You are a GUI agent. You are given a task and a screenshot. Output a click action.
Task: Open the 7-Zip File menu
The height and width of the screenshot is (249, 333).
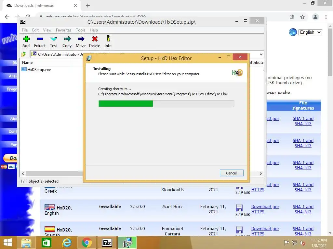click(25, 30)
